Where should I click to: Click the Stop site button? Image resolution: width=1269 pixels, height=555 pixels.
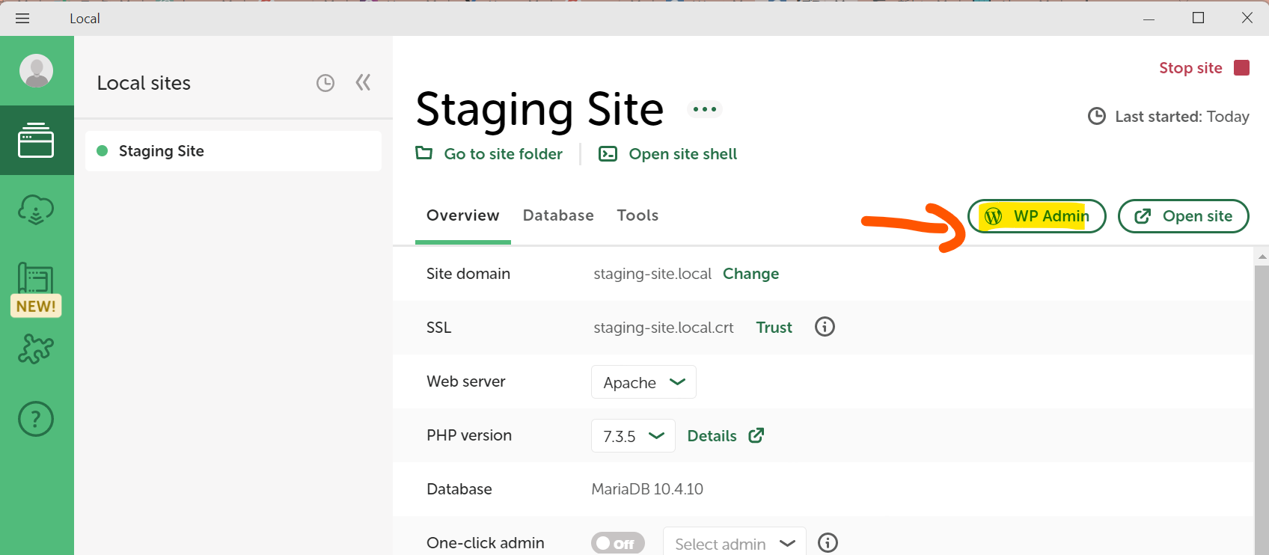(x=1204, y=68)
